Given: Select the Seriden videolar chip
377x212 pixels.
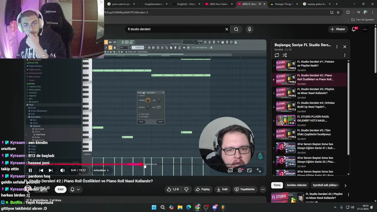Looking at the screenshot, I should [x=297, y=185].
